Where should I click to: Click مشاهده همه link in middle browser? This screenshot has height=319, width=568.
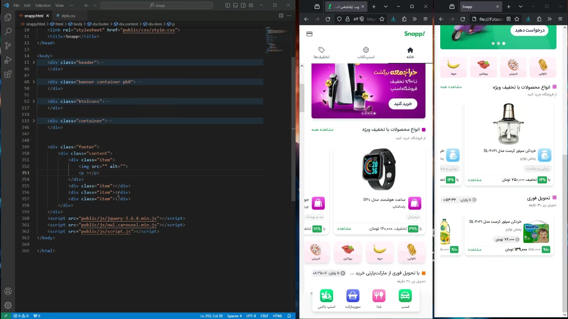pos(323,129)
